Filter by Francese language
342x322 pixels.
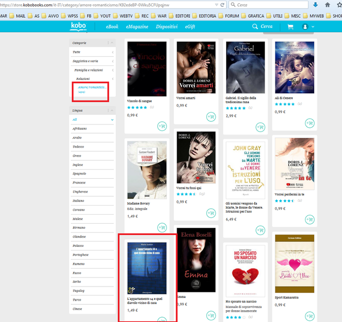92,182
